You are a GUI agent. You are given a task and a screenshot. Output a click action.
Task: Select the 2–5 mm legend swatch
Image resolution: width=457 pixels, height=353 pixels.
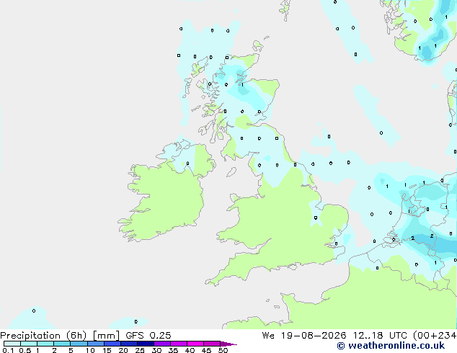pyautogui.click(x=62, y=344)
